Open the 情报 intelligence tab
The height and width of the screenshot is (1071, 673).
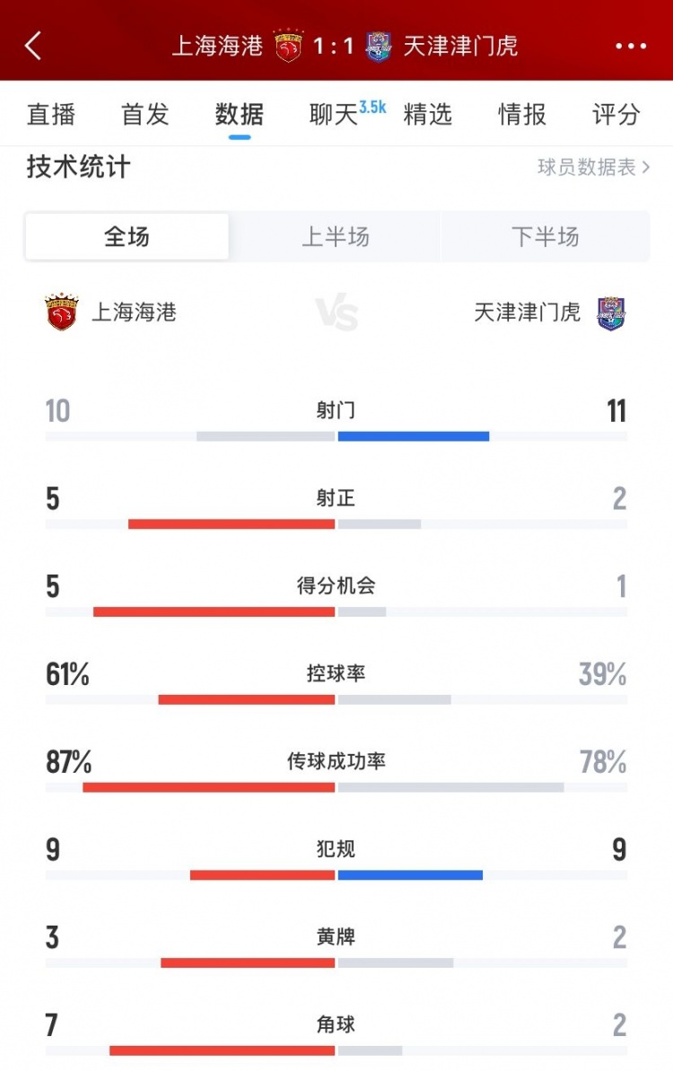(x=522, y=115)
